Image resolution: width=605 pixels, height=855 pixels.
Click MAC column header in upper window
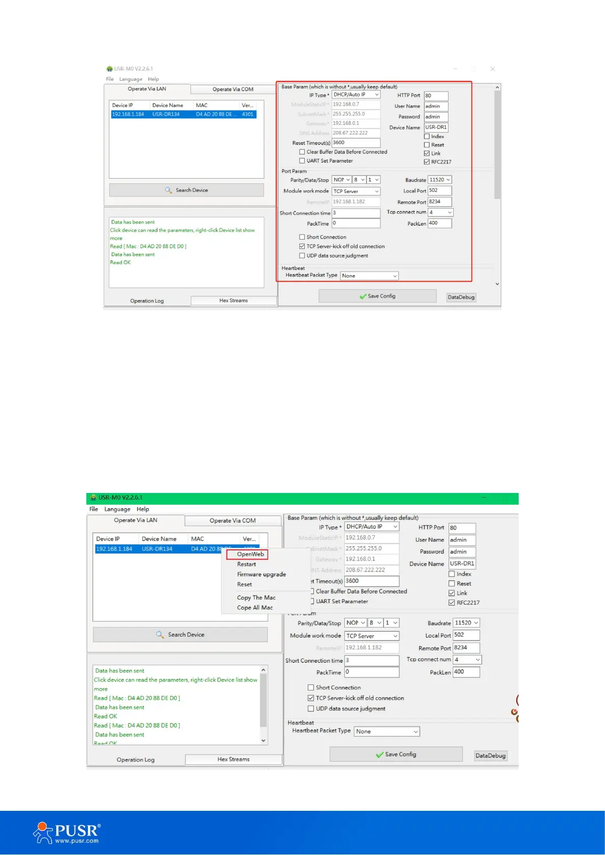click(202, 106)
